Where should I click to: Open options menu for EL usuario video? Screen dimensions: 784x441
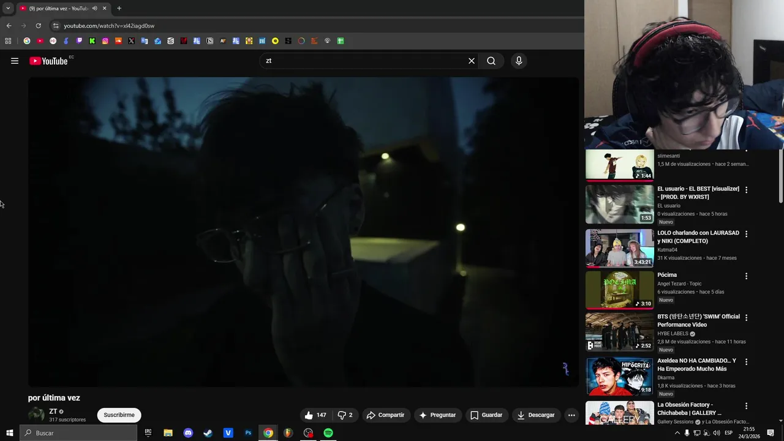point(746,190)
